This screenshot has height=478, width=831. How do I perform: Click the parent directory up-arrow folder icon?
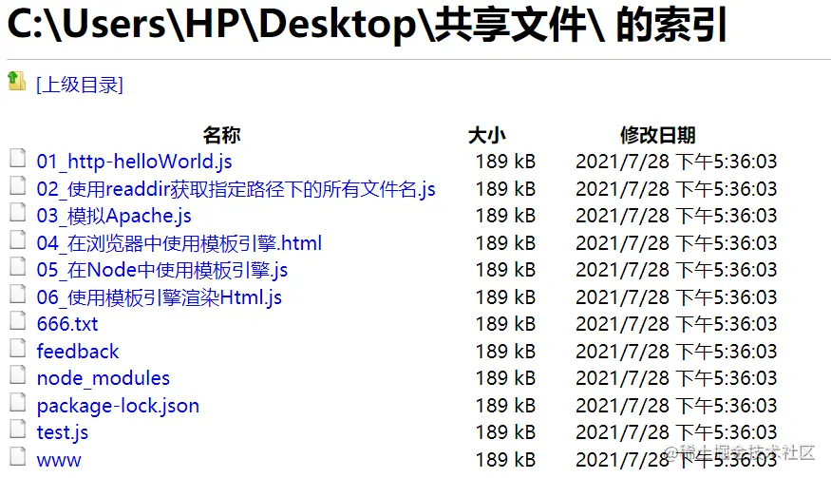17,81
